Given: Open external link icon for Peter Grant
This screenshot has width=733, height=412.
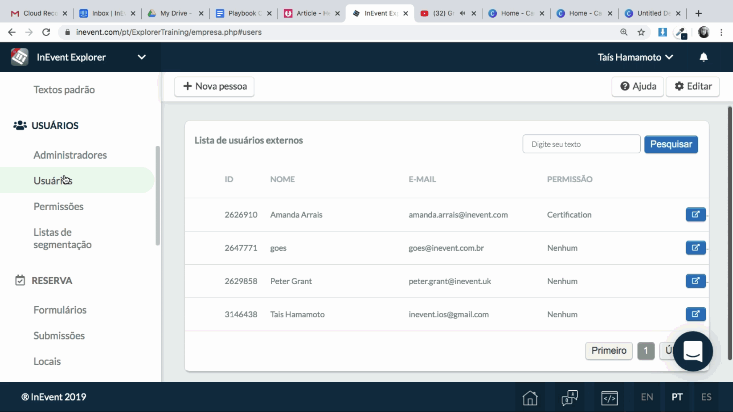Looking at the screenshot, I should pos(696,281).
